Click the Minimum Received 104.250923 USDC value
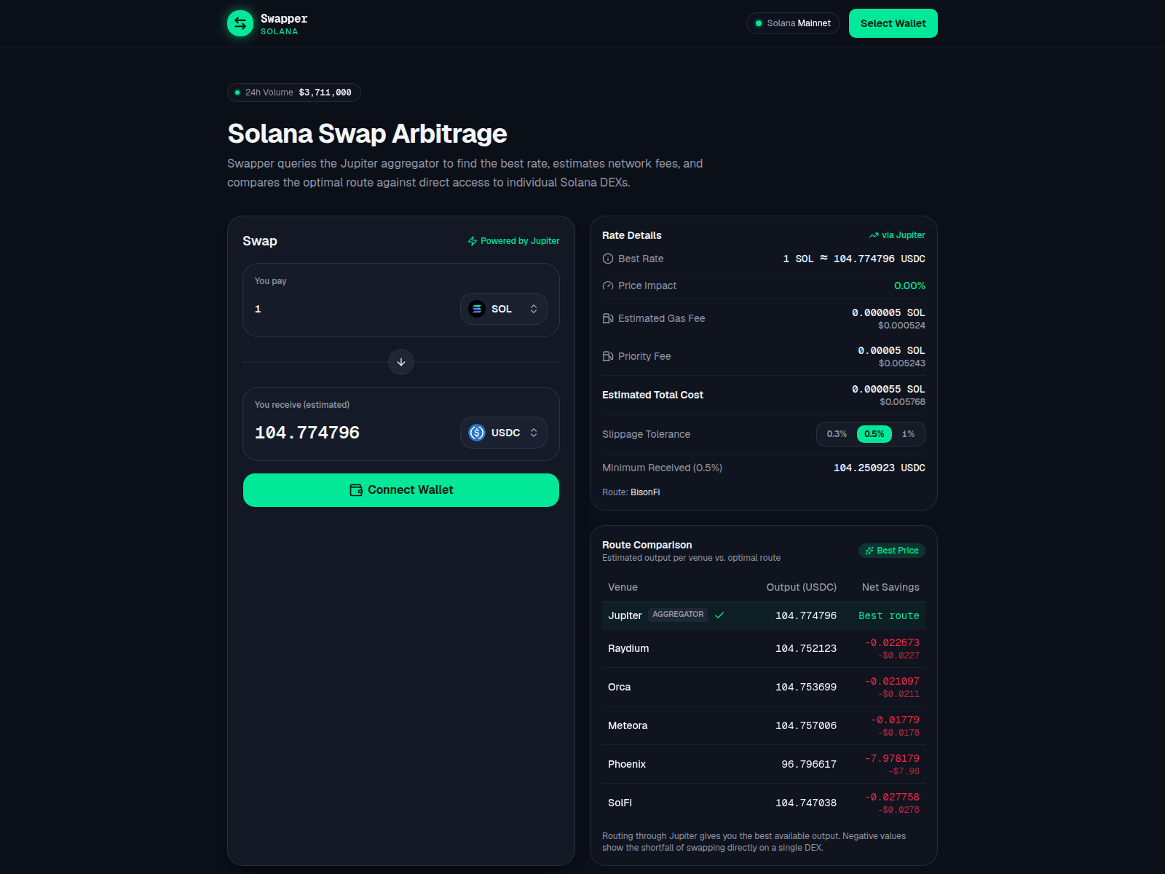Image resolution: width=1165 pixels, height=874 pixels. (x=880, y=468)
